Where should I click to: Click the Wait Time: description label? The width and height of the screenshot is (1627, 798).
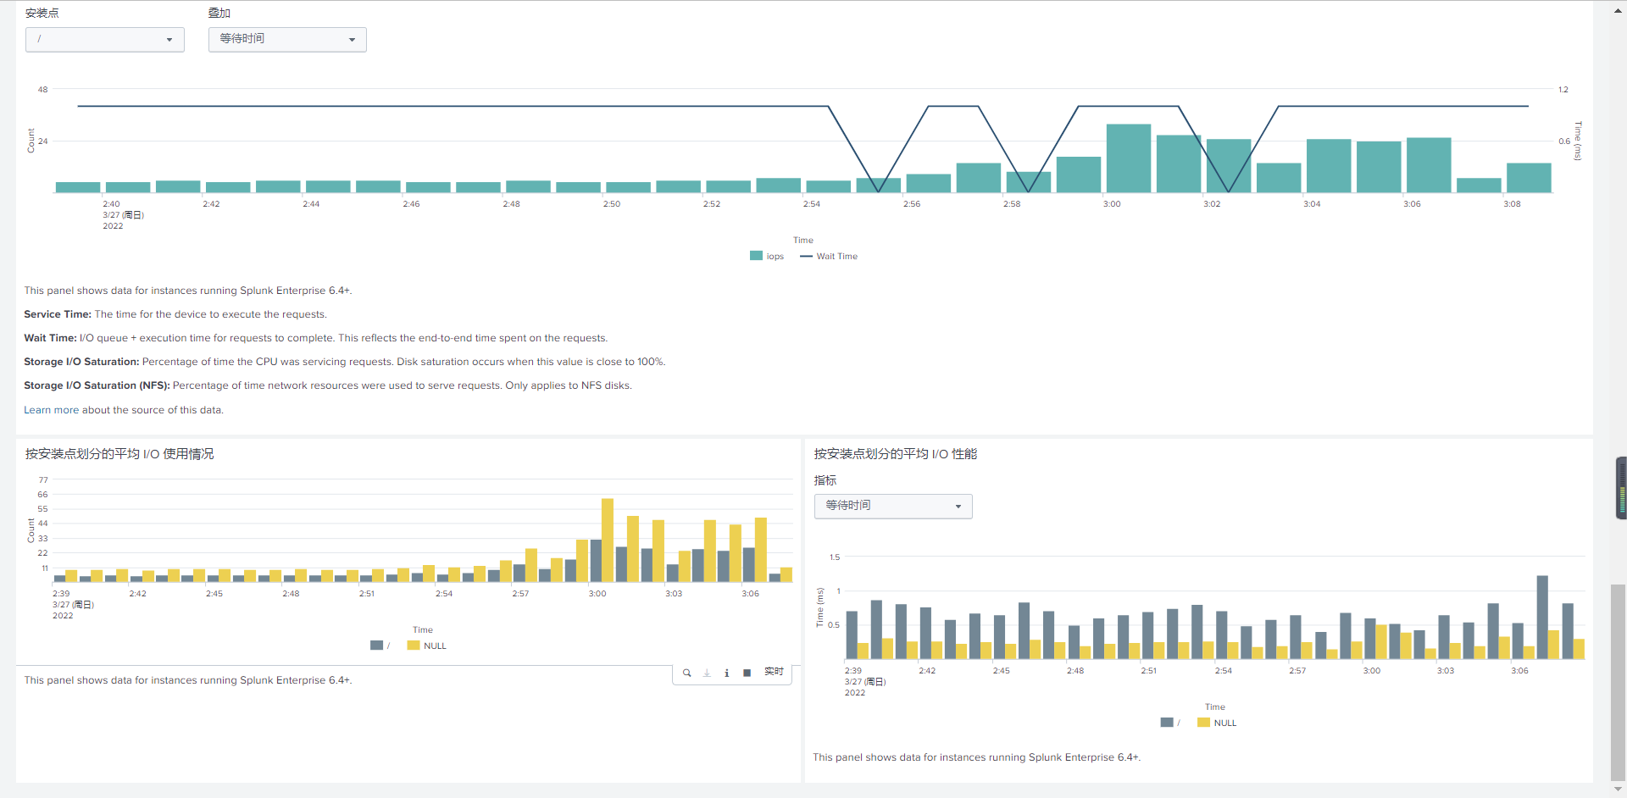pyautogui.click(x=50, y=338)
